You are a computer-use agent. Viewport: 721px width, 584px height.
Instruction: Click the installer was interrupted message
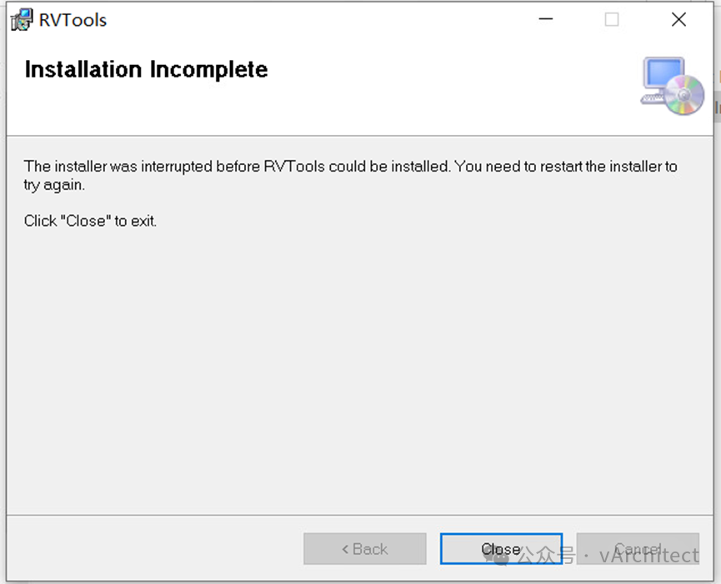[350, 175]
